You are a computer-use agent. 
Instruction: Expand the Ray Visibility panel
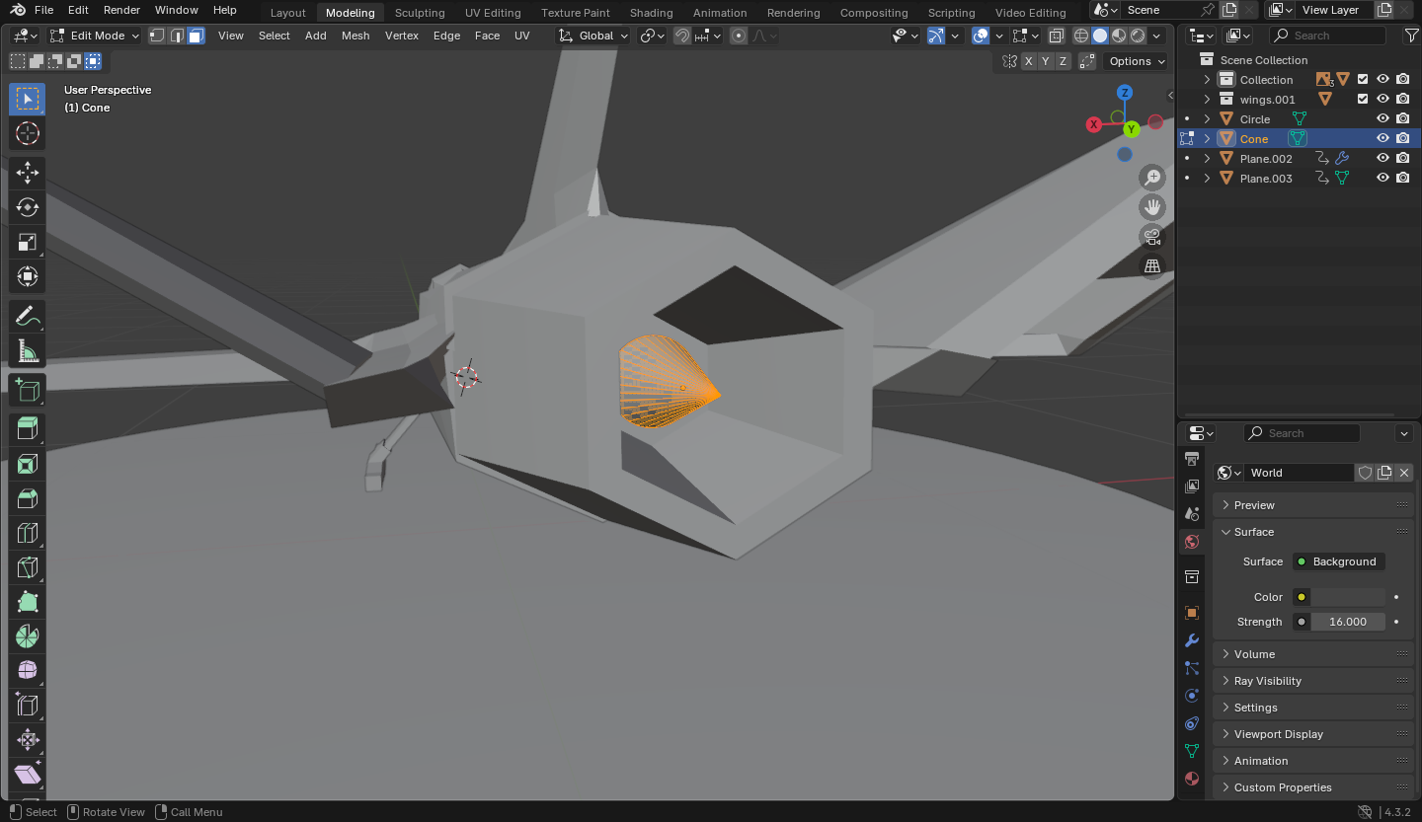(1313, 681)
